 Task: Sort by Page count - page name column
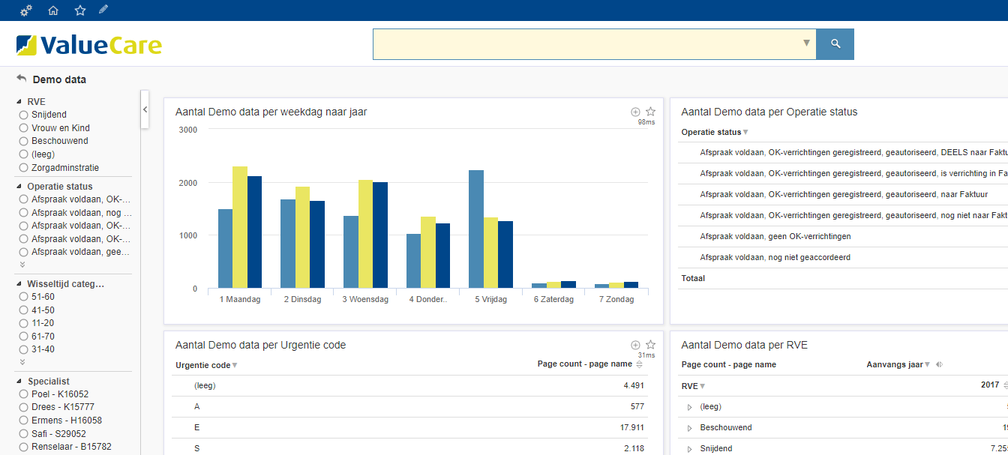point(639,364)
